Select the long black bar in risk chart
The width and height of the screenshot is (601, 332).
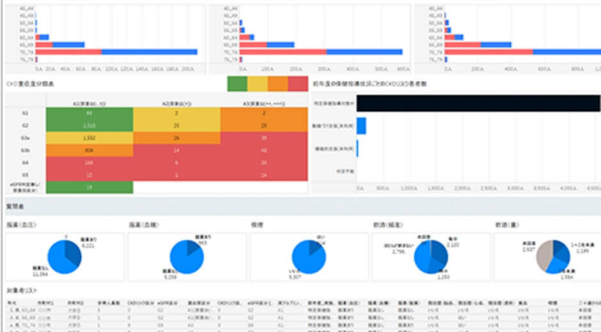click(x=478, y=103)
